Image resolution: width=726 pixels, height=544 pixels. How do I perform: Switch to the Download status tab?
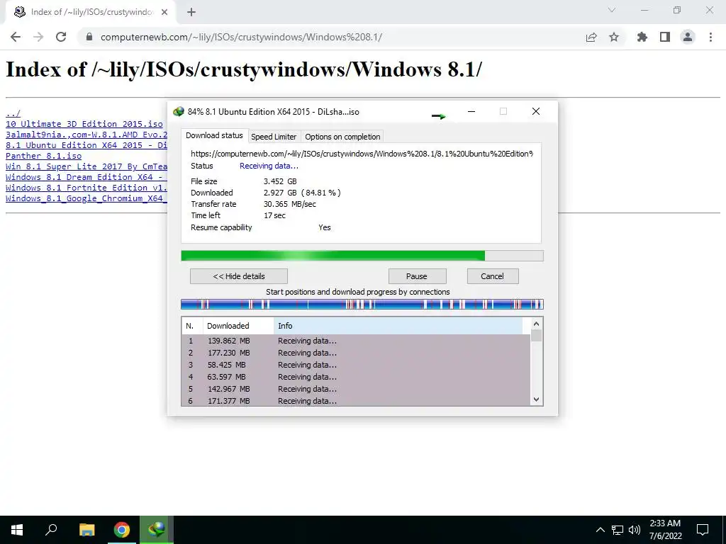coord(214,135)
